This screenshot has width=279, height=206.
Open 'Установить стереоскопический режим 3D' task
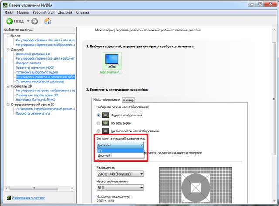coord(45,109)
